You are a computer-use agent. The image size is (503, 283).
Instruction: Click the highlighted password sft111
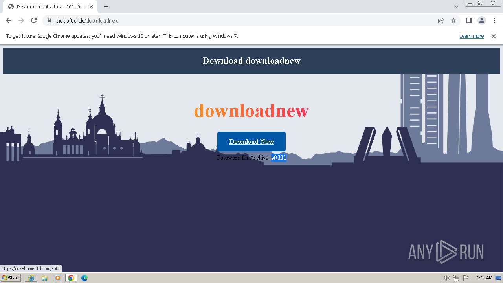click(x=279, y=158)
